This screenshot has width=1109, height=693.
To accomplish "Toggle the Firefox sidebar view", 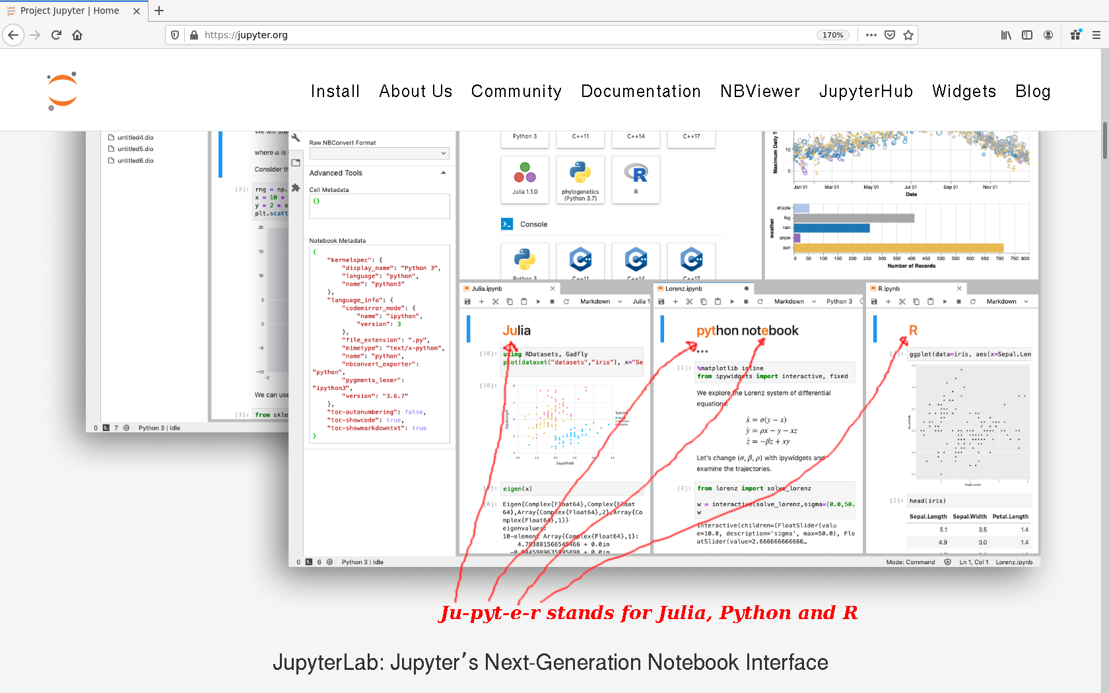I will (1027, 35).
